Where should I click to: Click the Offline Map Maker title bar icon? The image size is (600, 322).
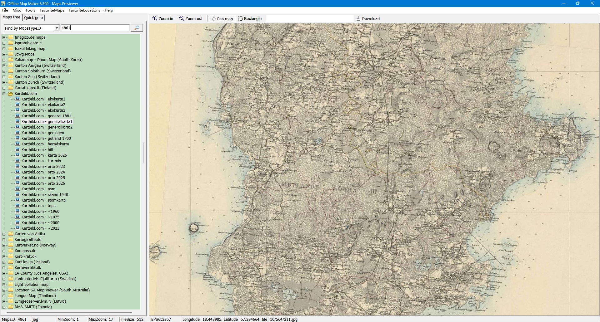tap(3, 3)
